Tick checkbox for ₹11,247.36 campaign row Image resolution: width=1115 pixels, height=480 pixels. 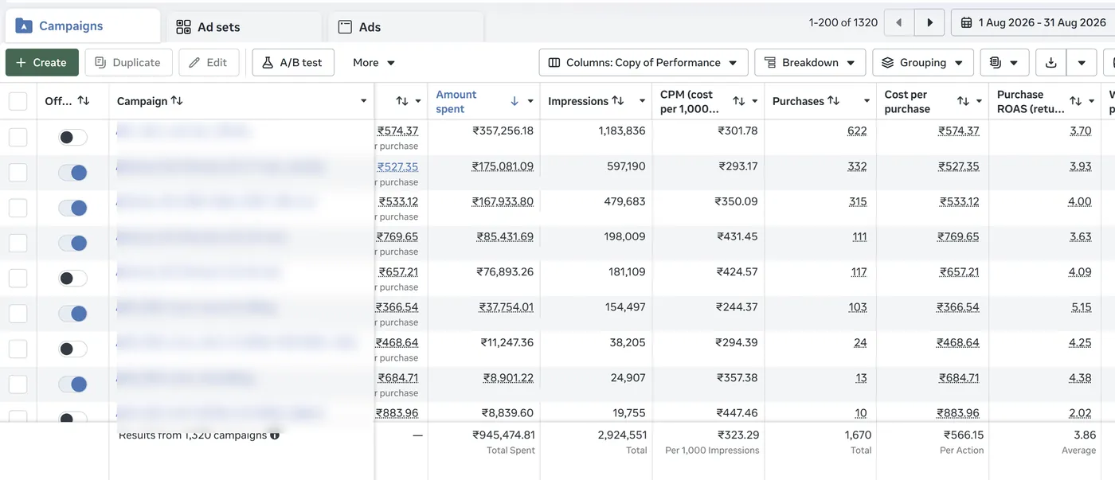coord(18,349)
